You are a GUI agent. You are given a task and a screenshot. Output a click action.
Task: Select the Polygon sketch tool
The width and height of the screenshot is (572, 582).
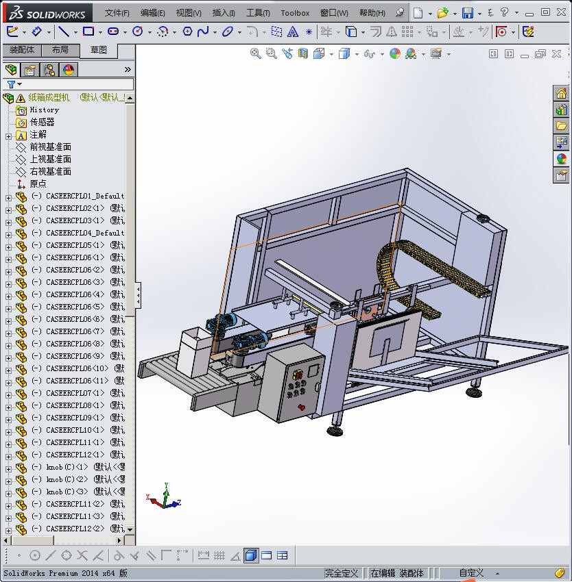point(187,31)
